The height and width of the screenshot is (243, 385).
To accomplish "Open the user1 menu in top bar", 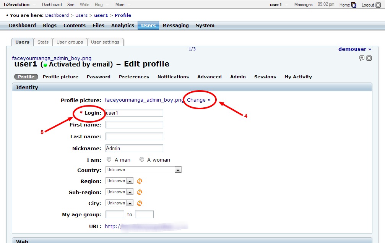I will click(x=276, y=5).
